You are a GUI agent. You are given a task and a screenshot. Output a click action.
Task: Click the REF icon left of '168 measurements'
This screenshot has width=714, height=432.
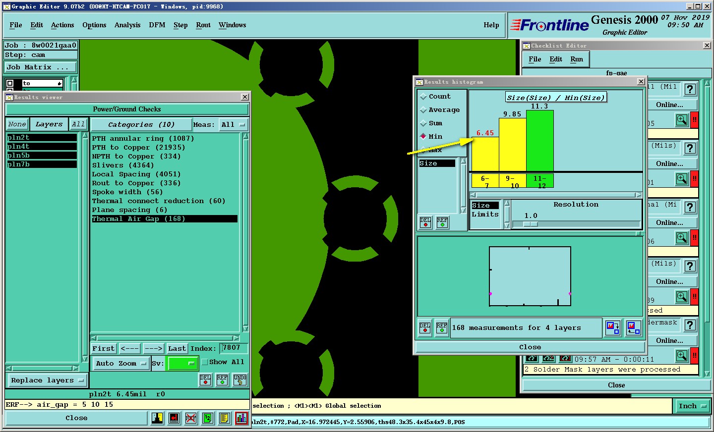[442, 328]
